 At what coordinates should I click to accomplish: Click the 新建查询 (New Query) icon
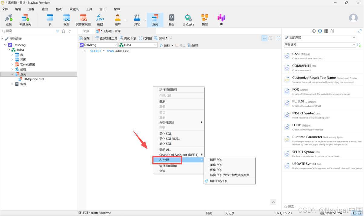[x=25, y=20]
